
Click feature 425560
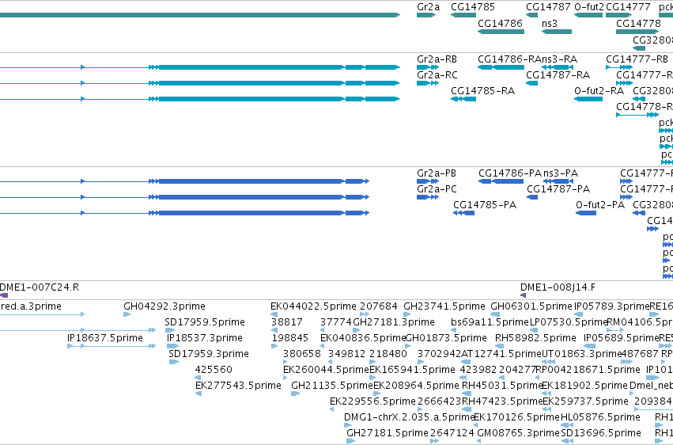pyautogui.click(x=214, y=370)
